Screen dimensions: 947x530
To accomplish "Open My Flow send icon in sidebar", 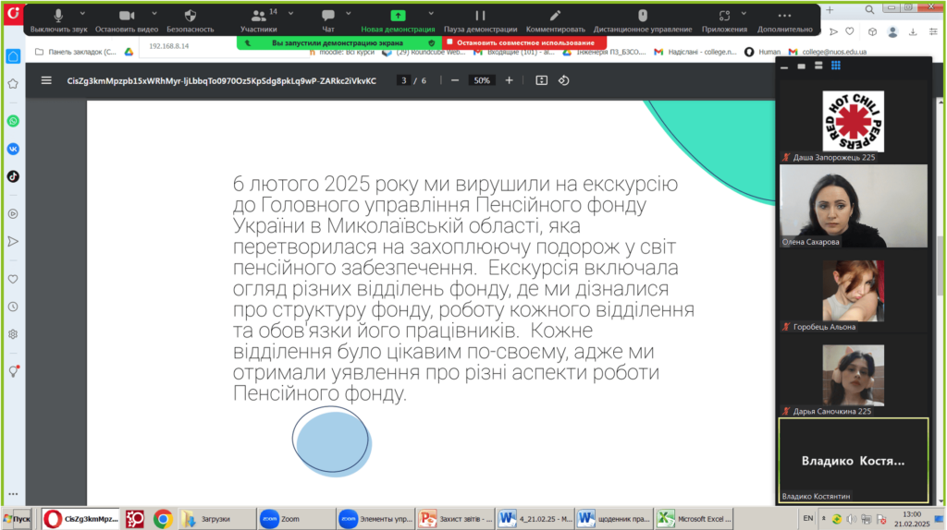I will point(13,242).
